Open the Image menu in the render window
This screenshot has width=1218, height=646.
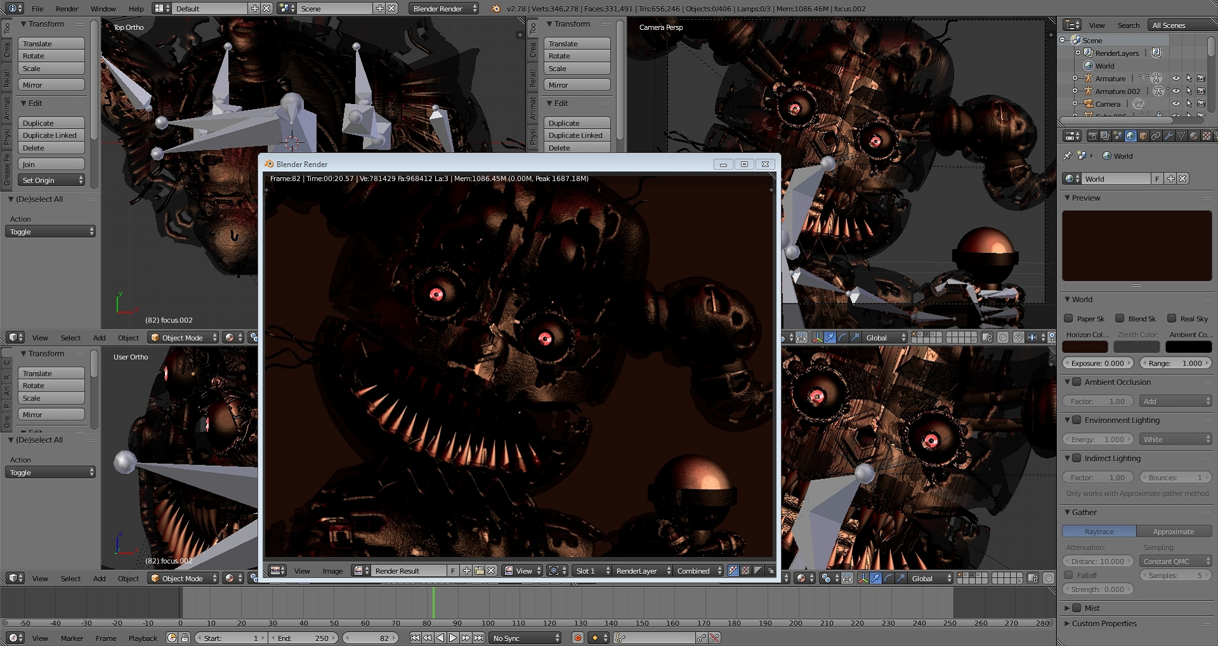(x=332, y=571)
